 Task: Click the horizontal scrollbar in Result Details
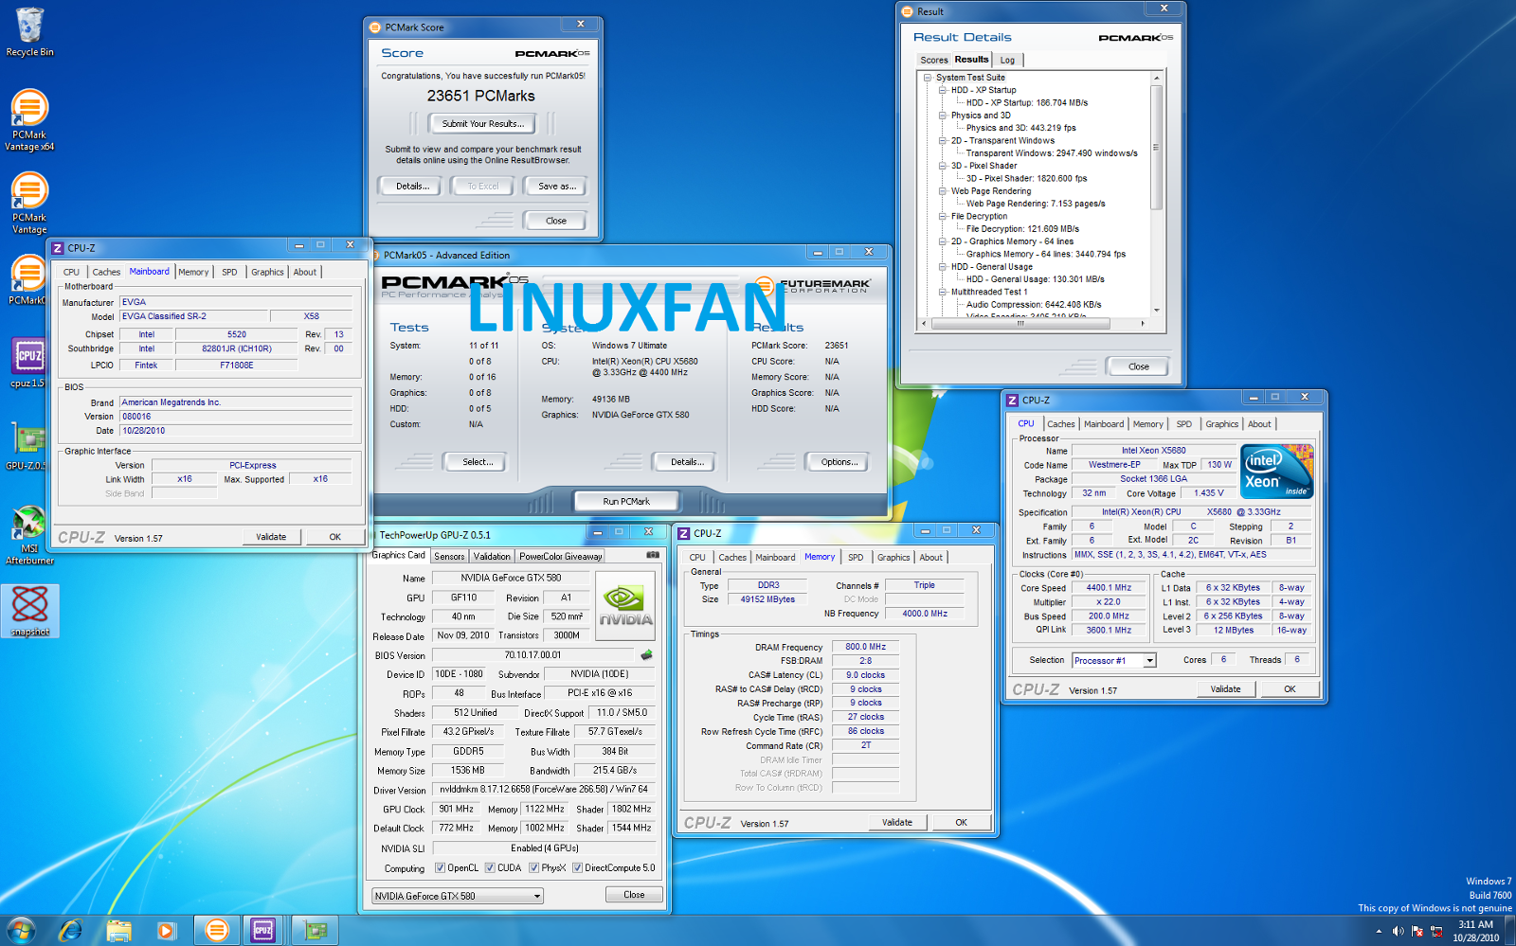click(x=1020, y=324)
